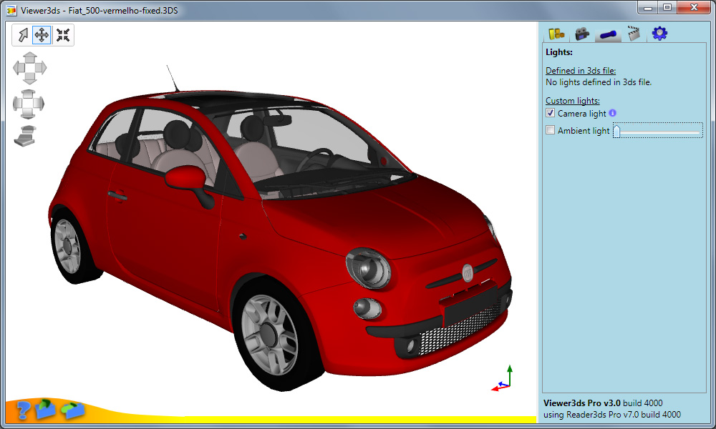
Task: Click the down arrow of the rotate pad
Action: click(29, 115)
